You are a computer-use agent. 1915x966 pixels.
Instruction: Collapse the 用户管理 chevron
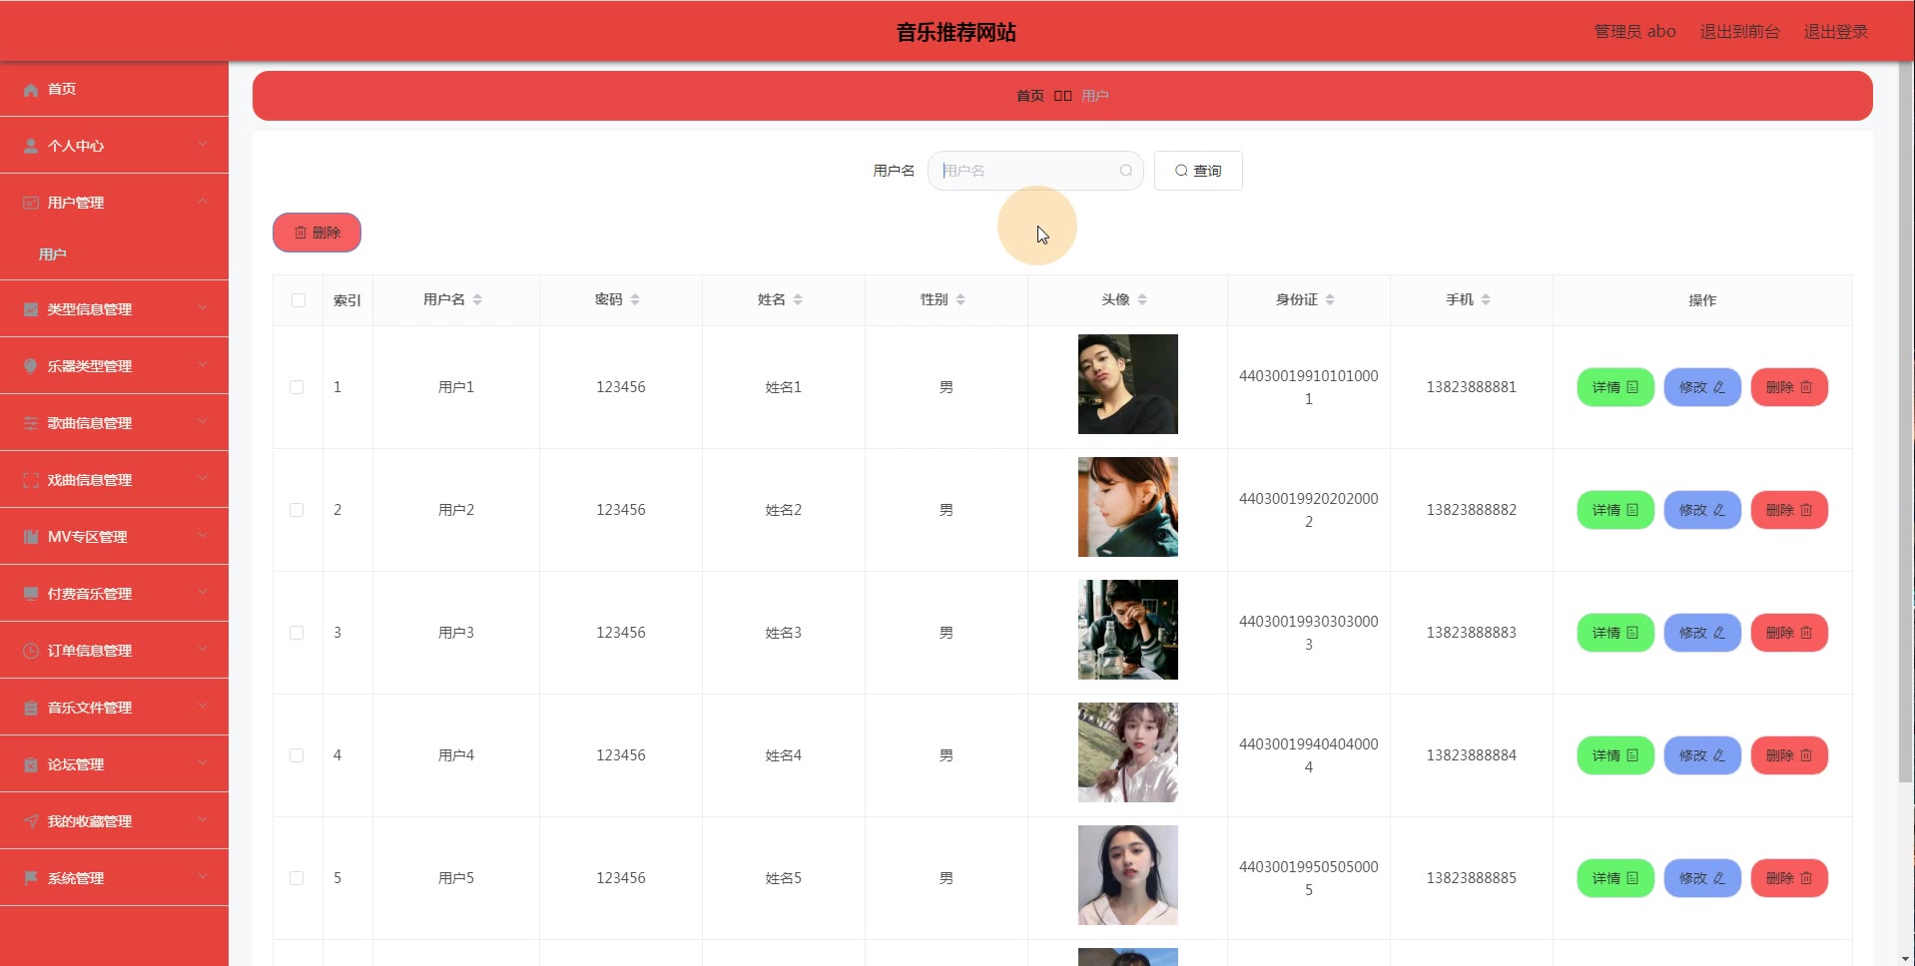pos(203,202)
